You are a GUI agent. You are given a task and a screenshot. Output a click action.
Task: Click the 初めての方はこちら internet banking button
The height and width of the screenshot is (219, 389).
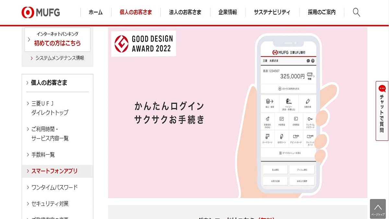tap(57, 39)
